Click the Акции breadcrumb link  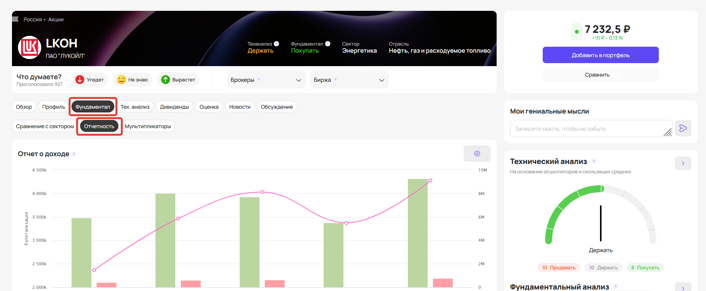click(56, 19)
